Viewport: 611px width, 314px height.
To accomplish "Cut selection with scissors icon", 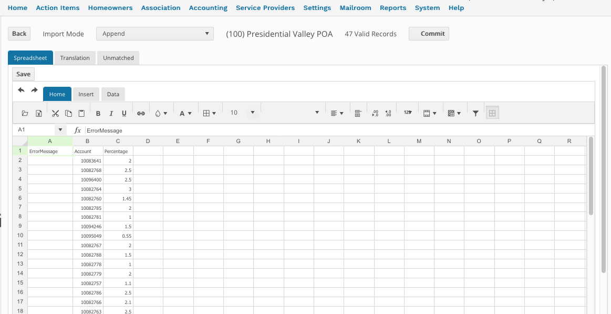I will (55, 113).
